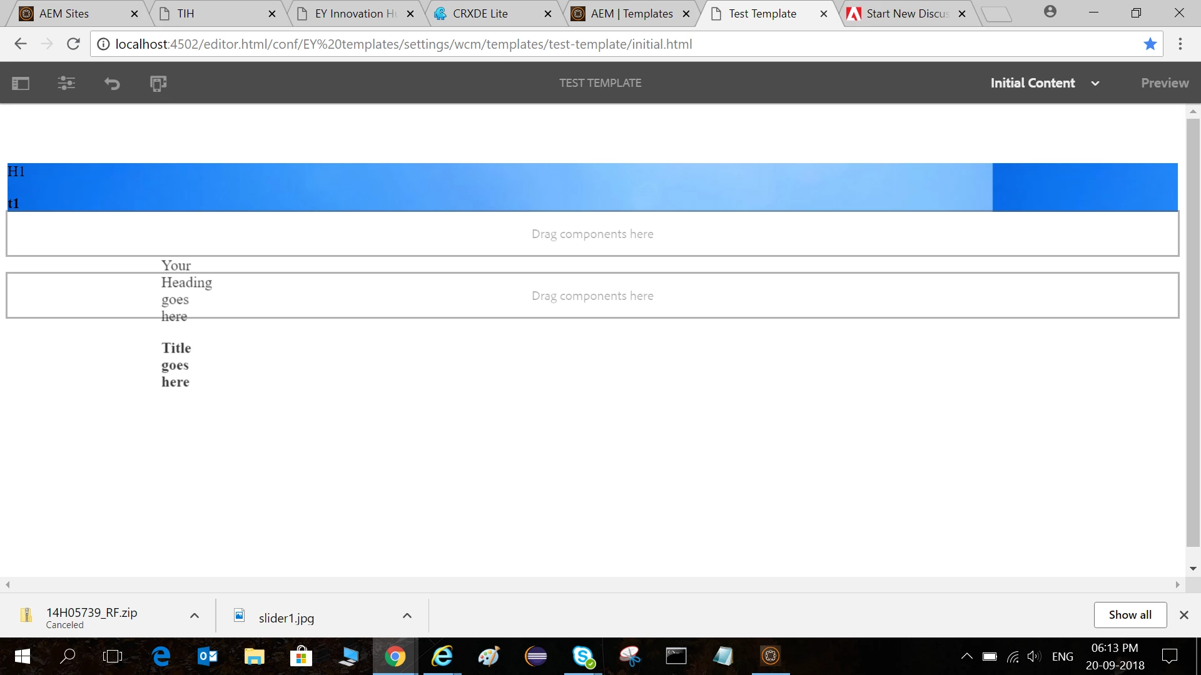Click the Preview button
The image size is (1201, 675).
coord(1164,83)
